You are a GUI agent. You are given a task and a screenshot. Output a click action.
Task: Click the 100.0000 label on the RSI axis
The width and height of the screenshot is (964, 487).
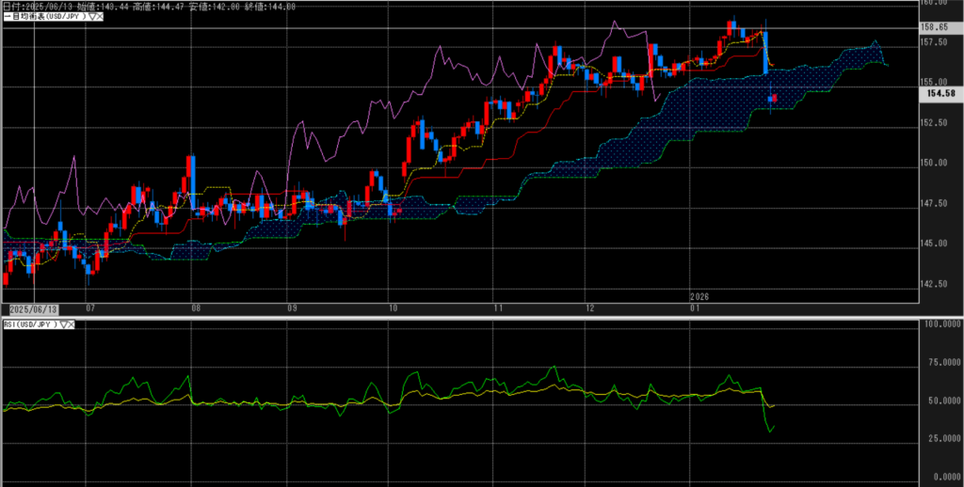coord(940,324)
